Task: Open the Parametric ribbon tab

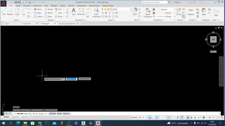Action: 37,6
